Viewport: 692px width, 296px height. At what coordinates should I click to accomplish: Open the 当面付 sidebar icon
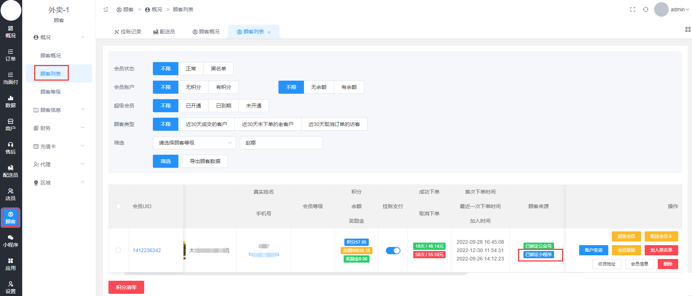(x=11, y=78)
